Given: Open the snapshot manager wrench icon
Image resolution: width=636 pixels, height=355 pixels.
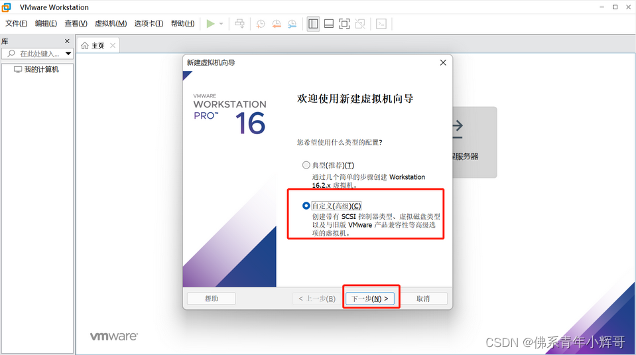Looking at the screenshot, I should pos(292,24).
